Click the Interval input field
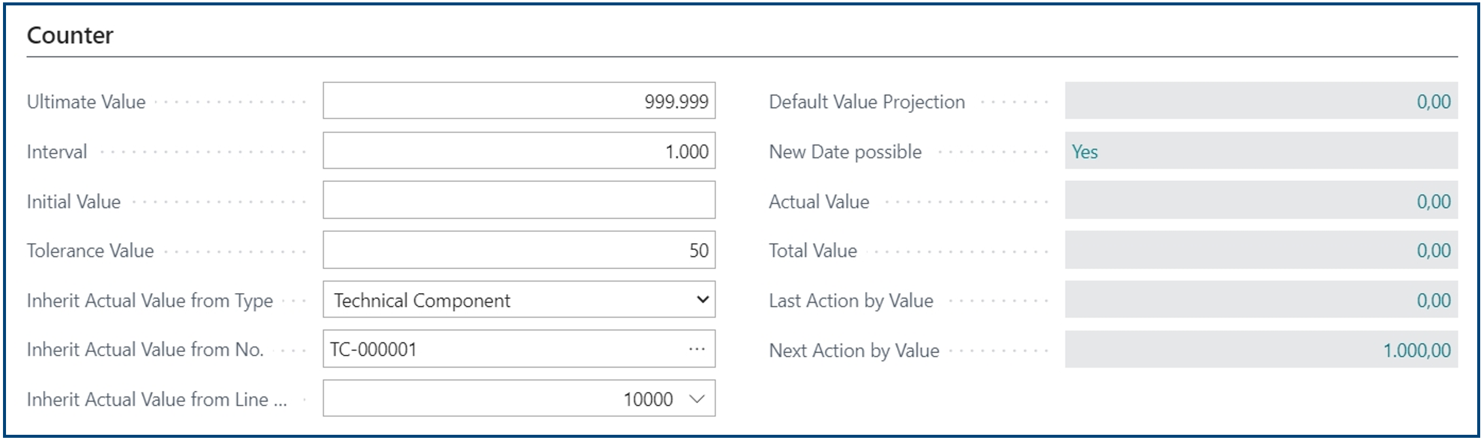Screen dimensions: 1482x439 click(x=519, y=151)
